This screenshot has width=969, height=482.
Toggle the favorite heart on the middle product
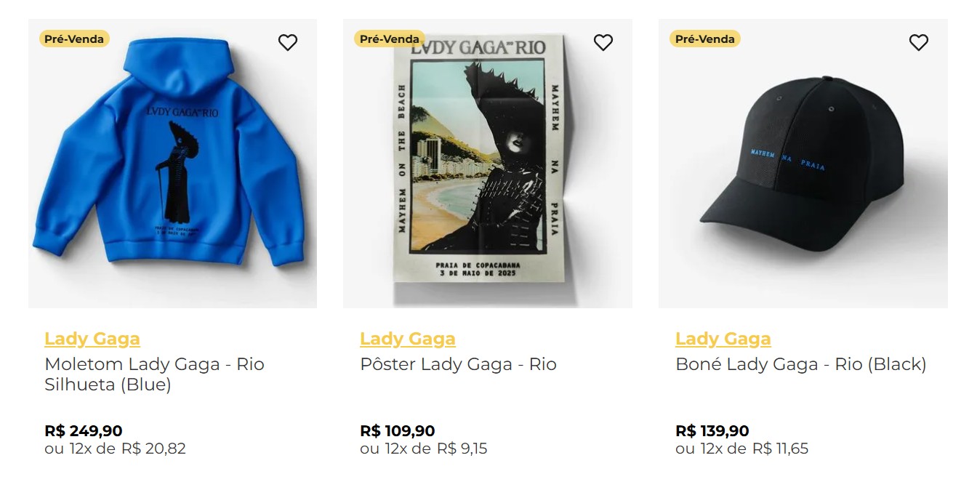[x=603, y=43]
